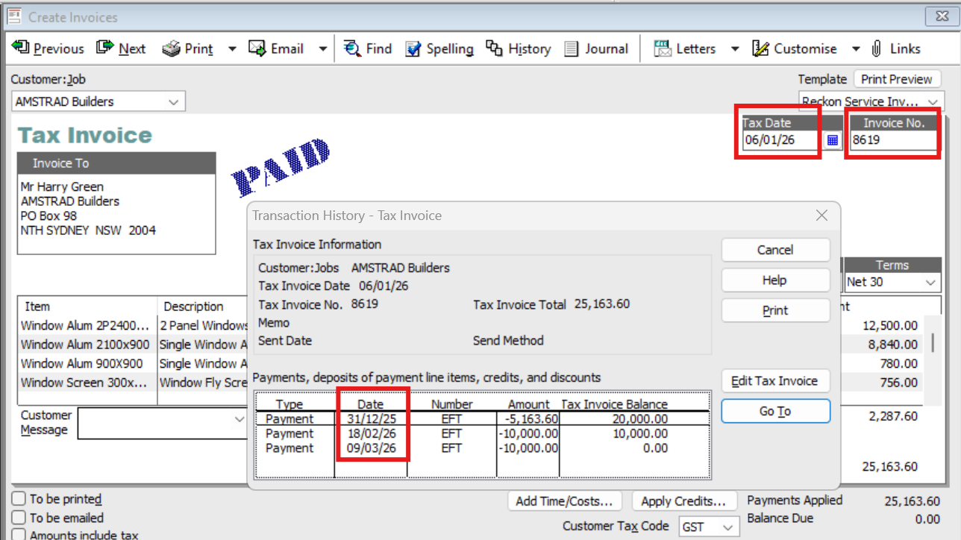Image resolution: width=961 pixels, height=540 pixels.
Task: Click the Invoice No. field 8619
Action: click(893, 139)
